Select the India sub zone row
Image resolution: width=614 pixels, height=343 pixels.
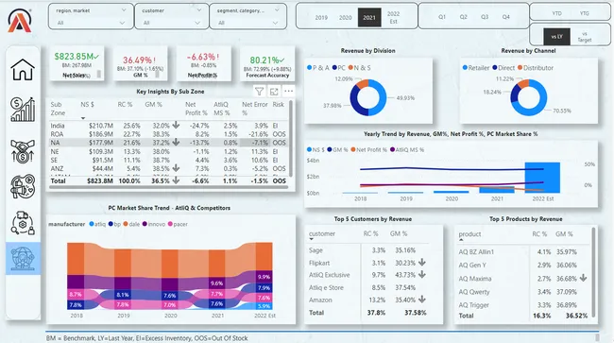point(168,126)
